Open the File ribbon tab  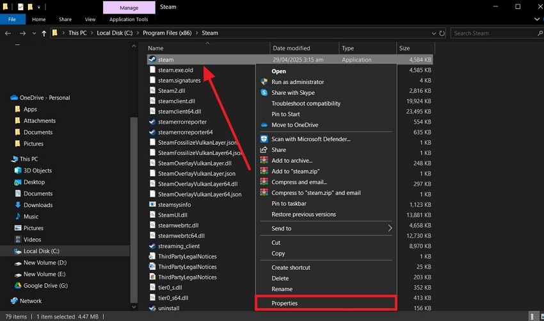coord(12,19)
